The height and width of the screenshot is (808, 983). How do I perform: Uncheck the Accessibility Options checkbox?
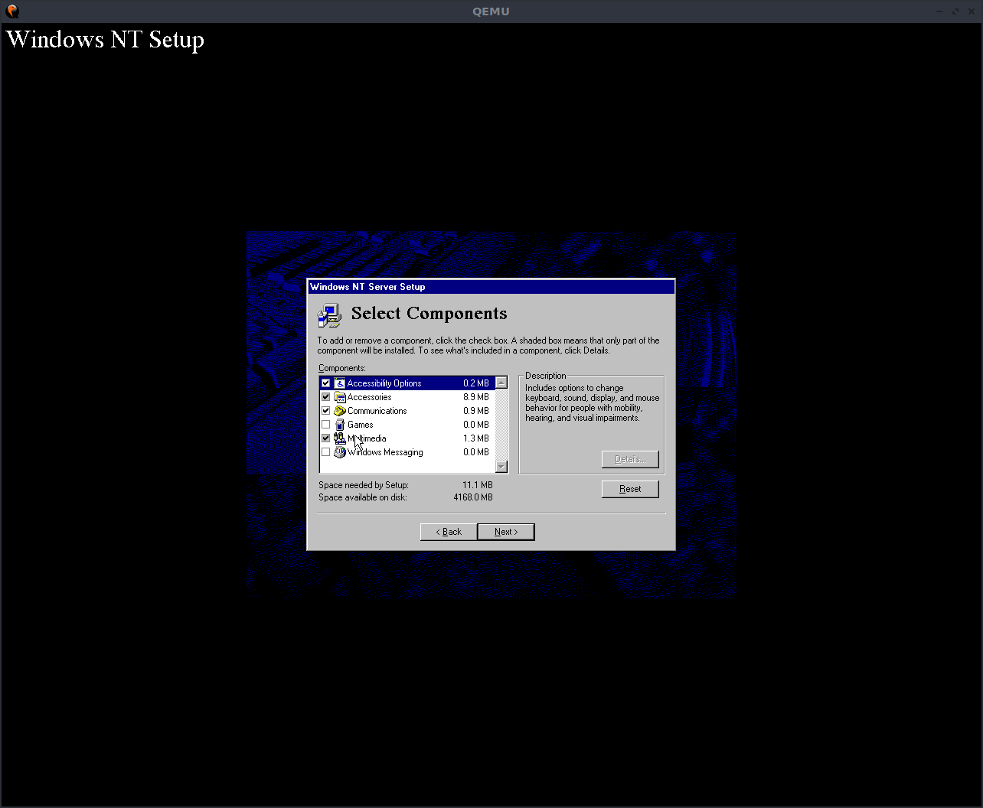click(326, 383)
